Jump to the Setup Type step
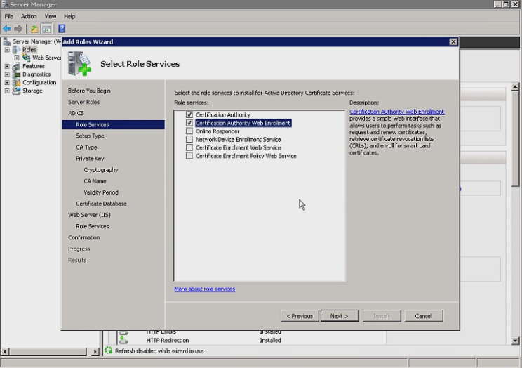 click(90, 136)
